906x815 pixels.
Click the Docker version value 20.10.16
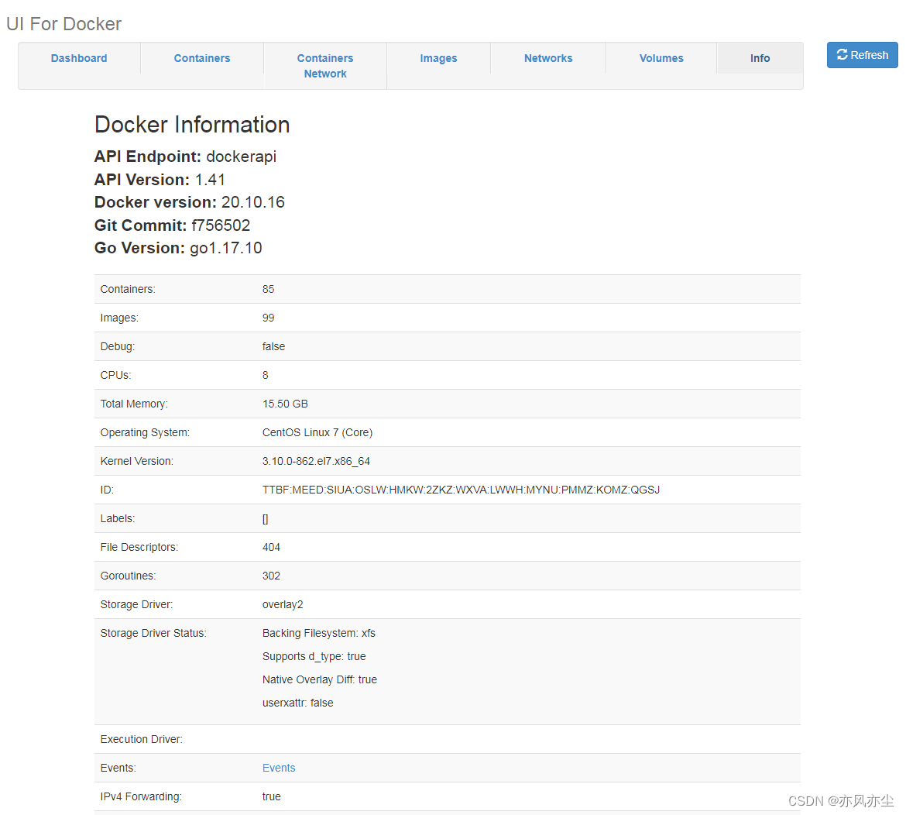[x=253, y=202]
